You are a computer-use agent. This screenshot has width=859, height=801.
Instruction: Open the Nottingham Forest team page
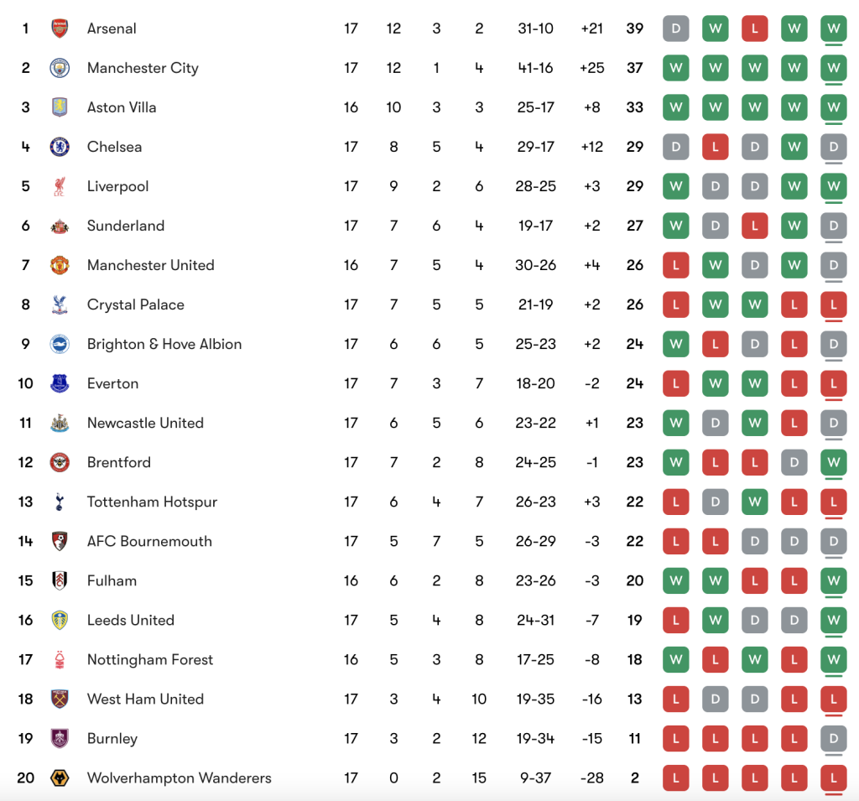point(150,659)
